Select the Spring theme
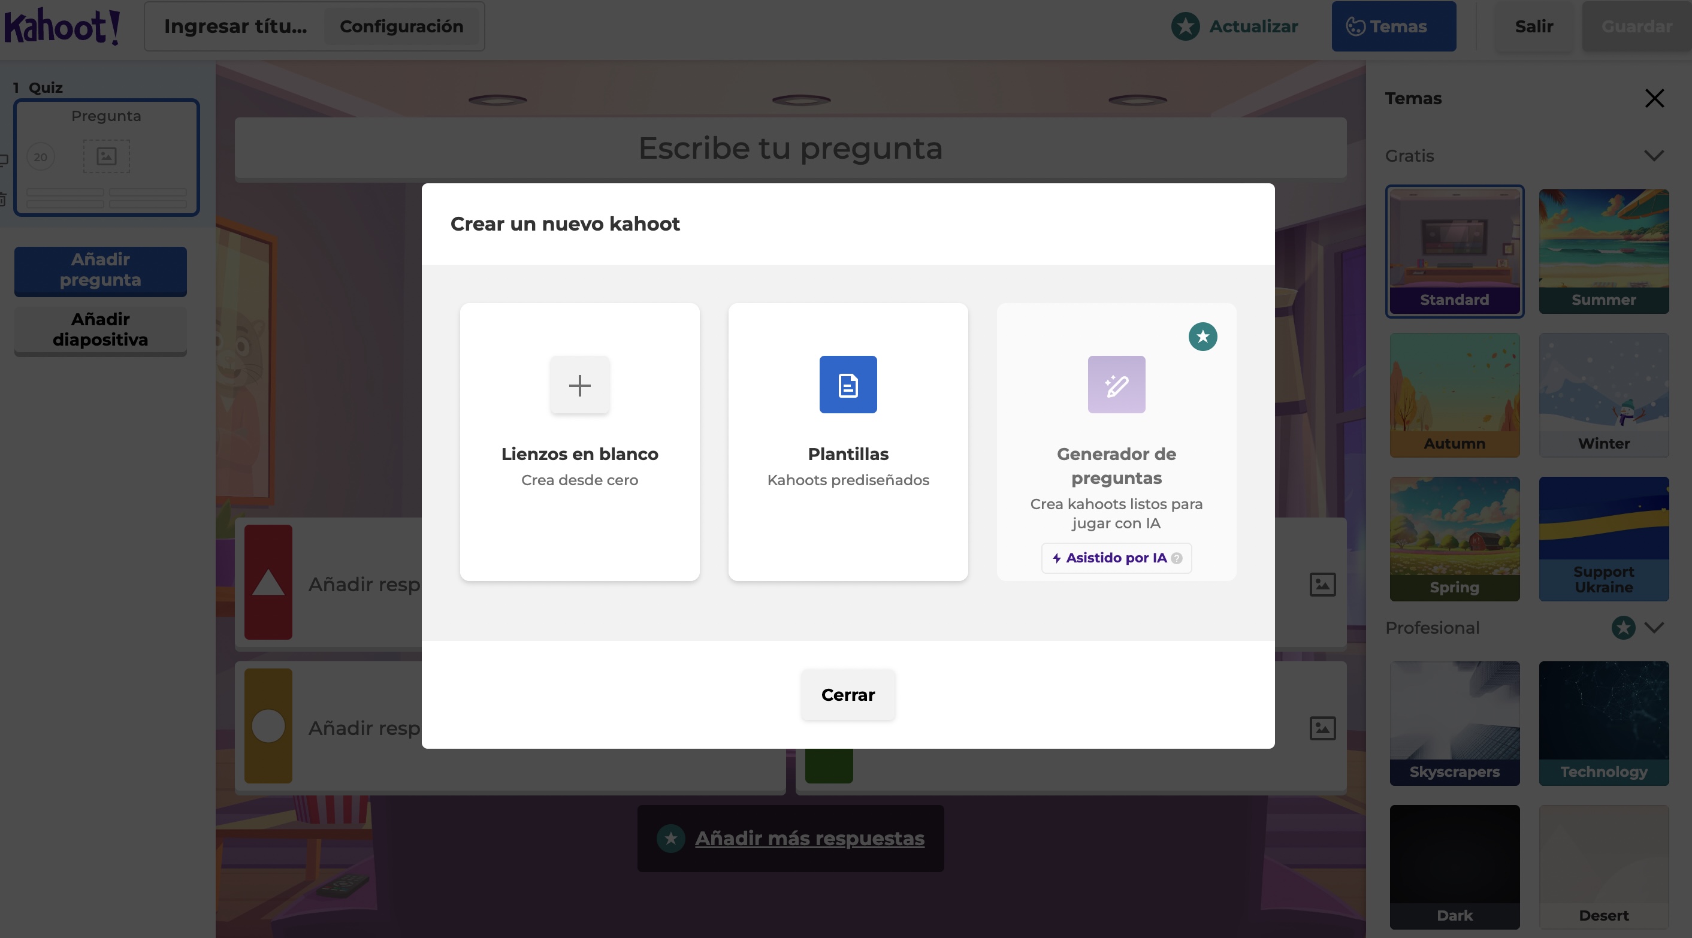 tap(1454, 538)
